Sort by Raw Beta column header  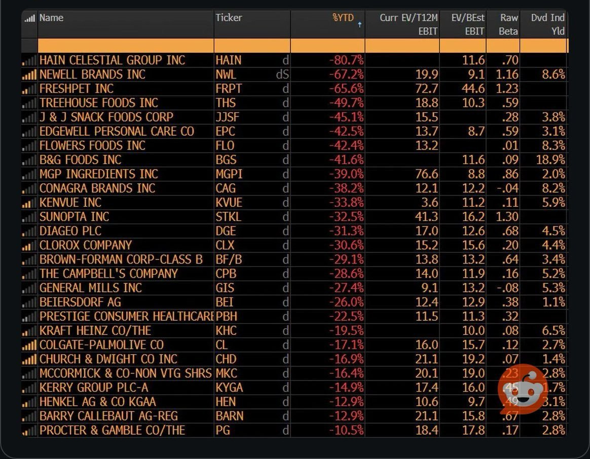(508, 24)
